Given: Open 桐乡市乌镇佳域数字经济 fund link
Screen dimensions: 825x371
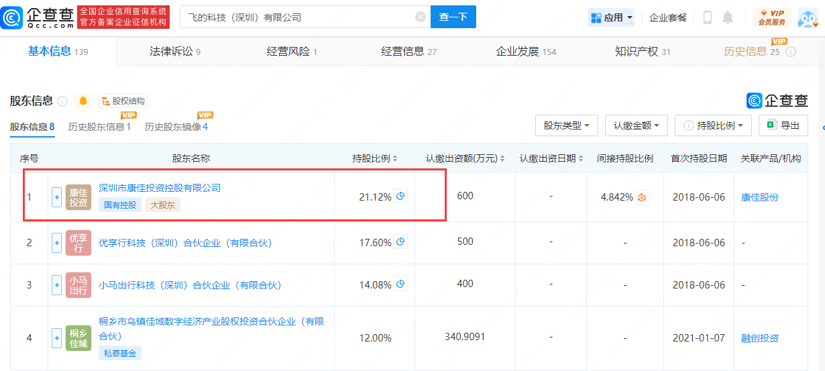Looking at the screenshot, I should point(211,329).
